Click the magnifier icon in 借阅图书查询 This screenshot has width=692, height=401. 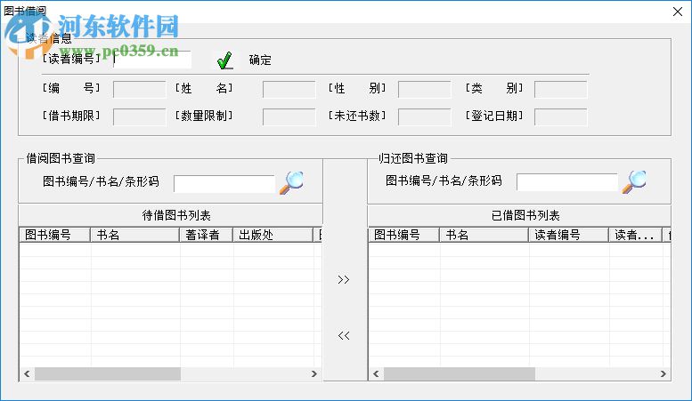point(291,182)
